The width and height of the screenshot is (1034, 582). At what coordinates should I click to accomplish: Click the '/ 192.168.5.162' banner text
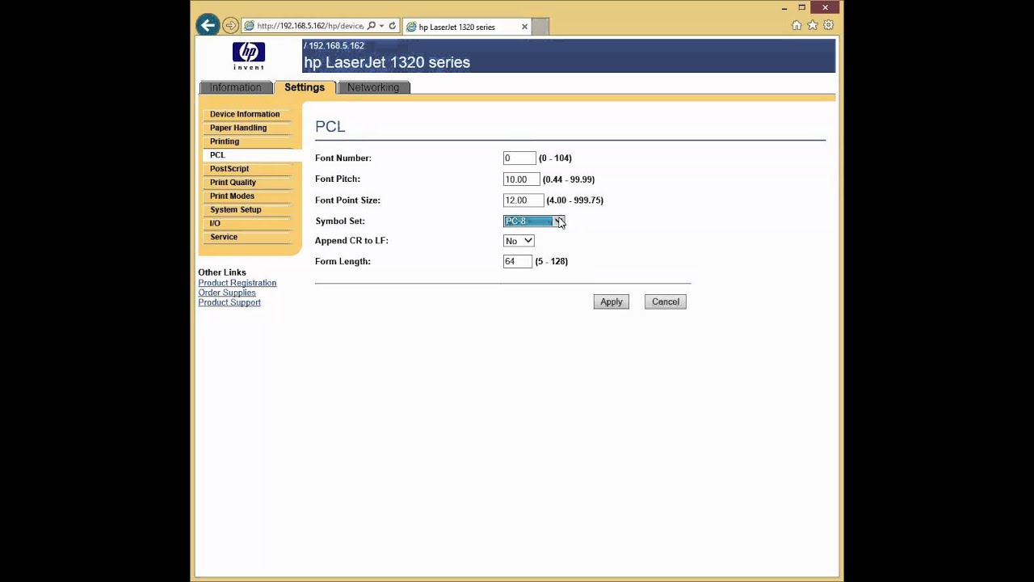pos(334,46)
